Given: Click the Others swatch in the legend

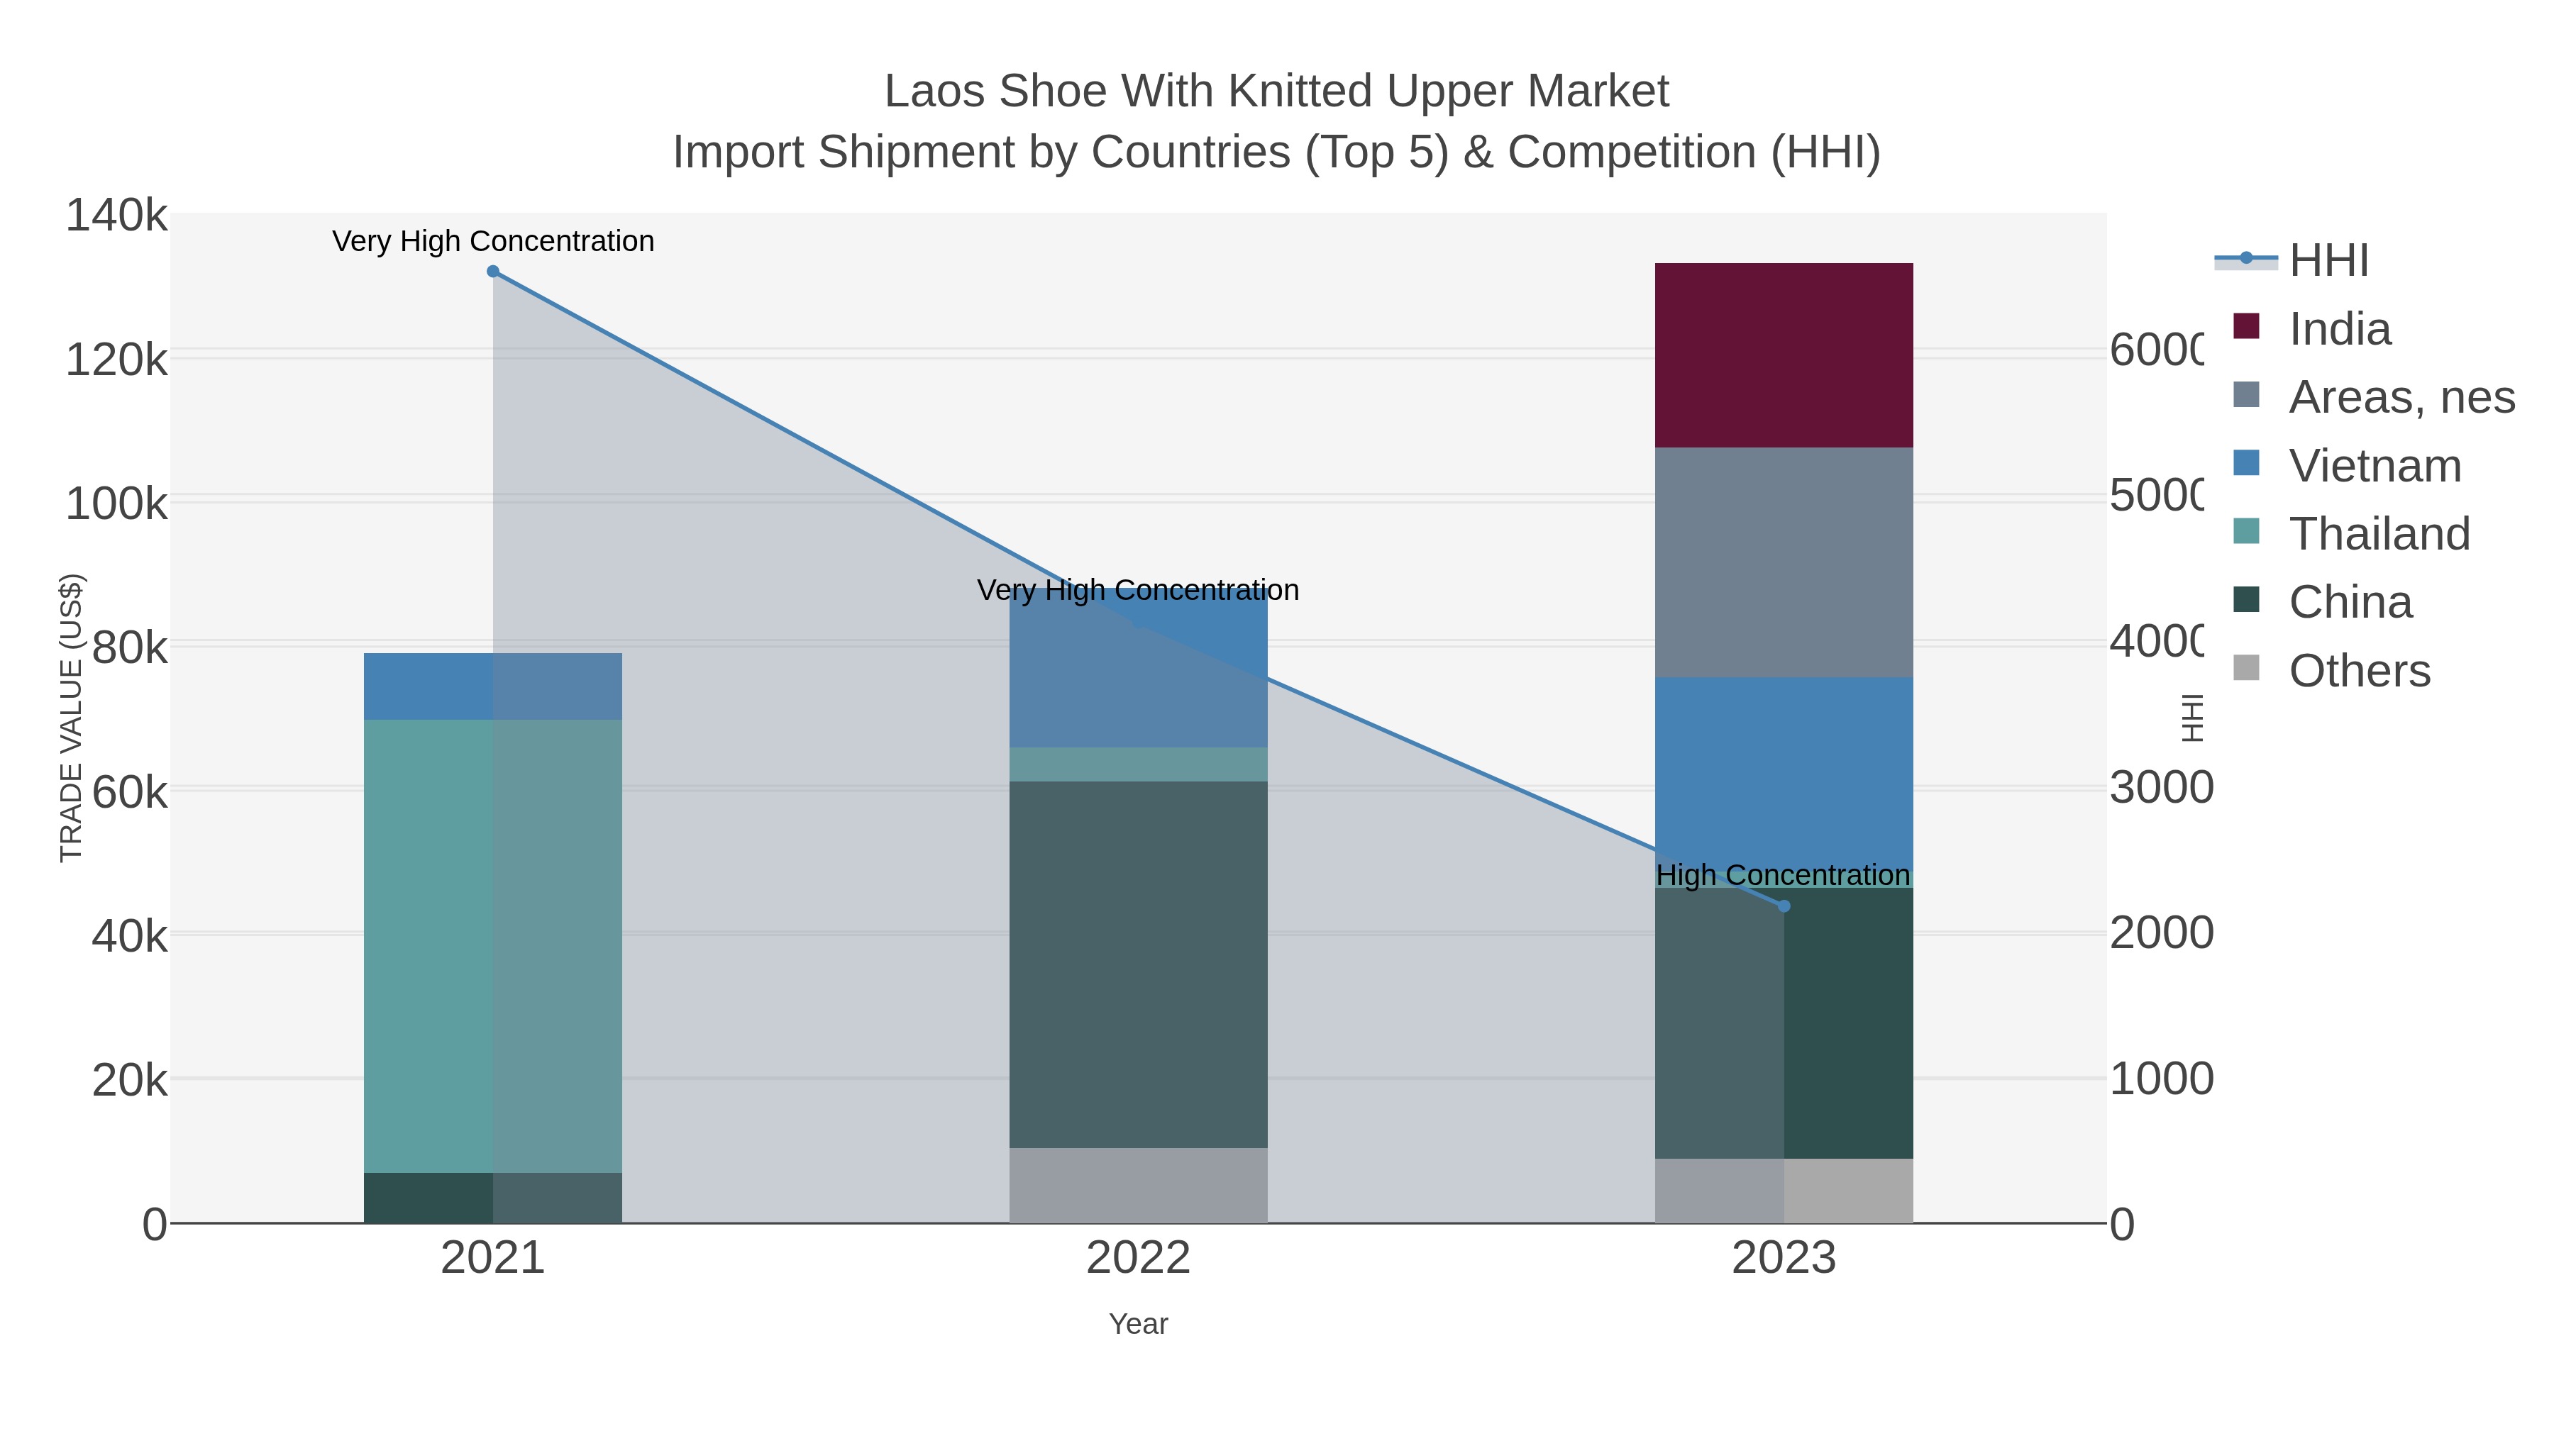Looking at the screenshot, I should click(x=2245, y=668).
